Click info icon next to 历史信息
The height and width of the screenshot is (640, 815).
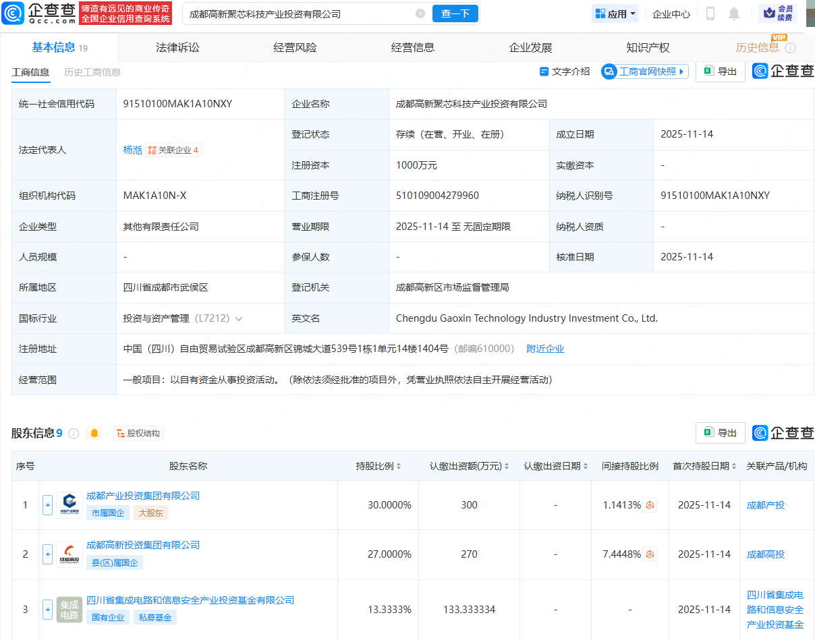tap(790, 48)
